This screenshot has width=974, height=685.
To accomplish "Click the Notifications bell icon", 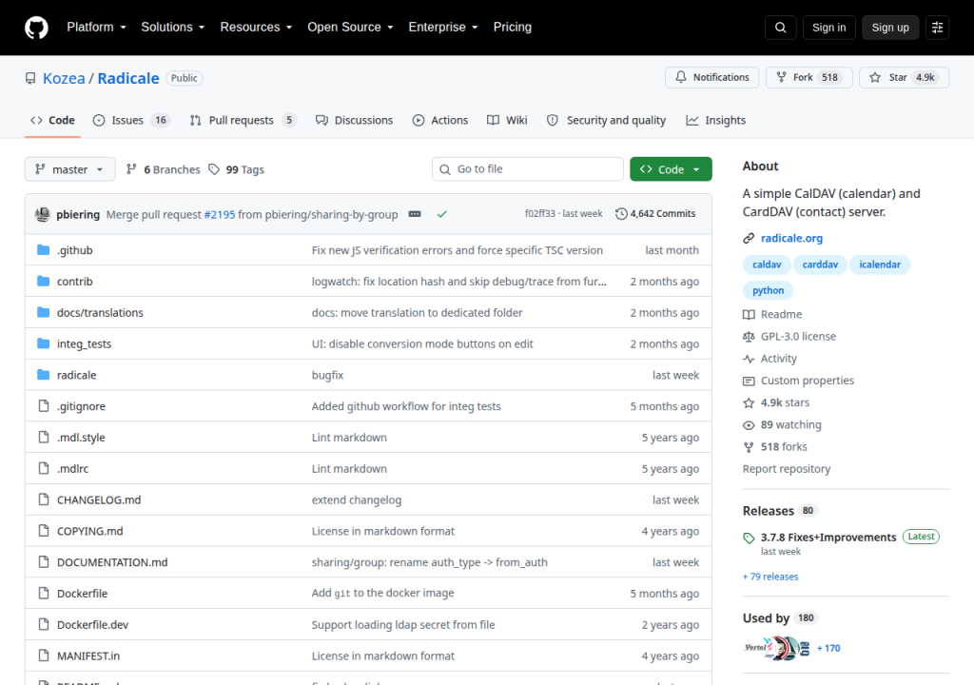I will pos(681,77).
